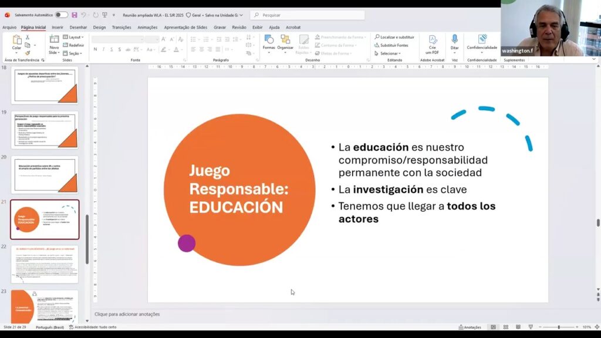Open the Transições ribbon tab
This screenshot has width=601, height=338.
[x=121, y=27]
